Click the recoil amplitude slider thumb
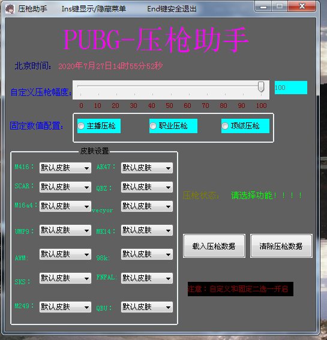This screenshot has height=340, width=327. pyautogui.click(x=261, y=87)
